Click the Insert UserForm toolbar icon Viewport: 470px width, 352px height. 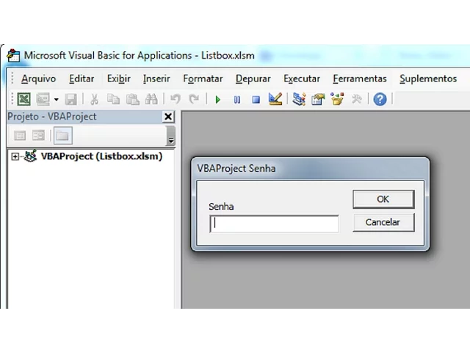point(43,99)
